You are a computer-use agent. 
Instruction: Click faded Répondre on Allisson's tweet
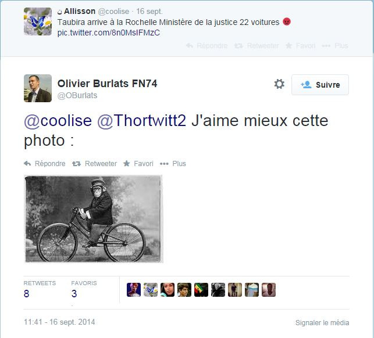[x=206, y=45]
